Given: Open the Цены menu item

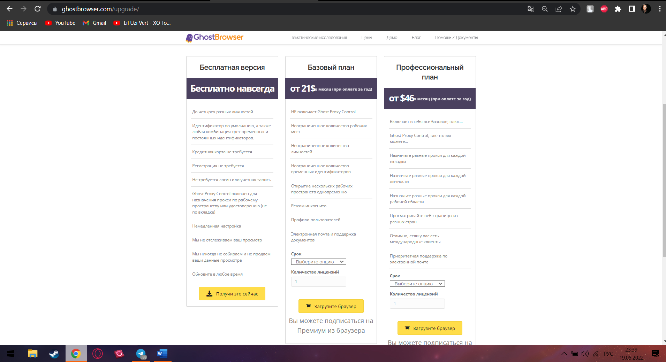Looking at the screenshot, I should coord(366,38).
